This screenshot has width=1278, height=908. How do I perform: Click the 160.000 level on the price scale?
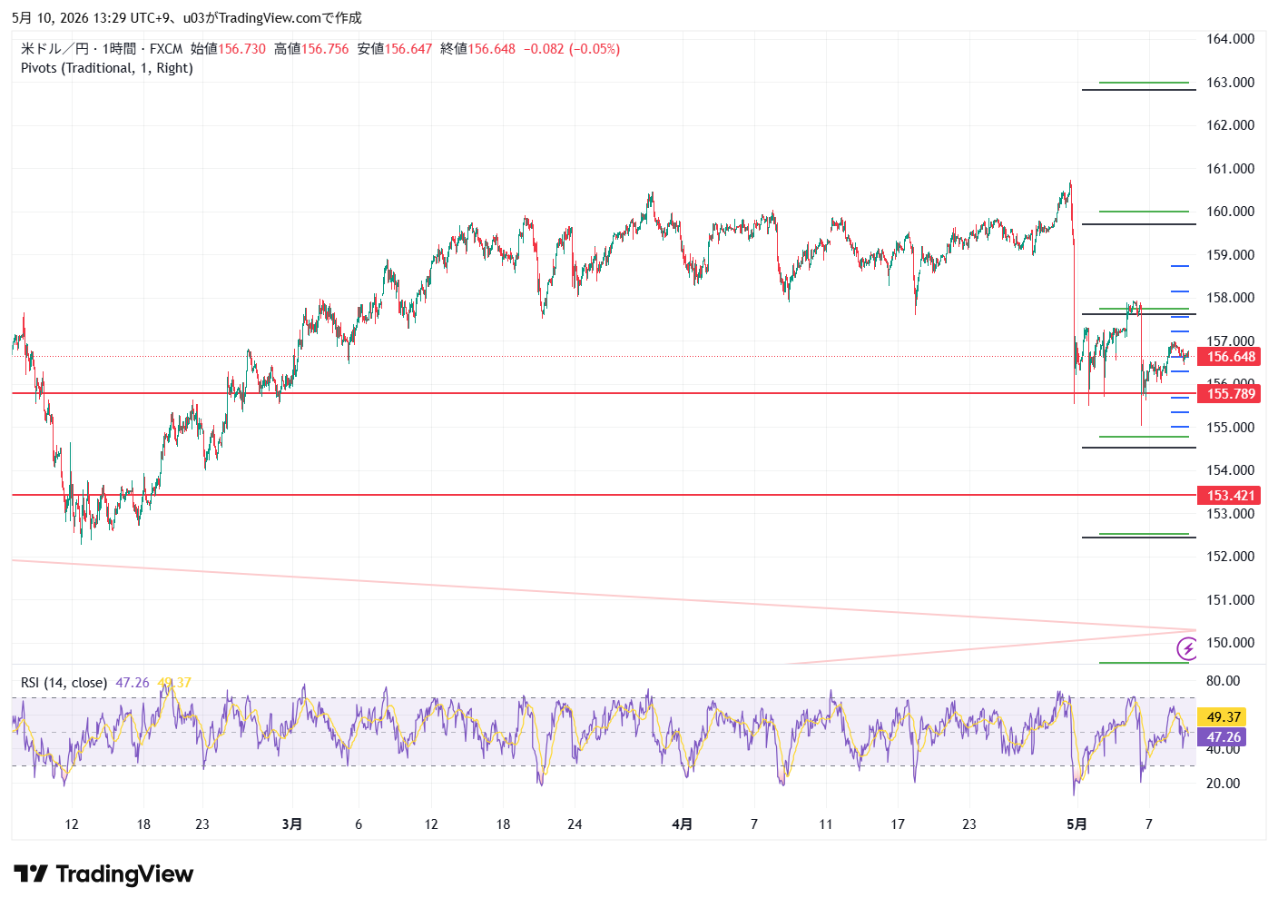(x=1230, y=212)
